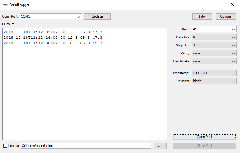Viewport: 240px width, 153px height.
Task: Click the log file path field
Action: (86, 146)
